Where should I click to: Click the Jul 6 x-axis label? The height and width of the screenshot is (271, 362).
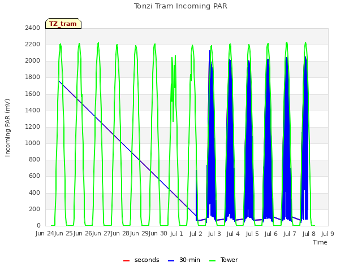point(271,234)
